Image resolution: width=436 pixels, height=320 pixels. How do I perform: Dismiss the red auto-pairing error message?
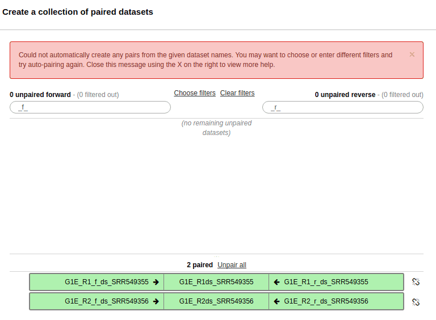(x=412, y=54)
